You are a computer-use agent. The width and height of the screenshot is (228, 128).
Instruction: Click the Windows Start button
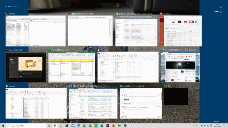[3, 126]
